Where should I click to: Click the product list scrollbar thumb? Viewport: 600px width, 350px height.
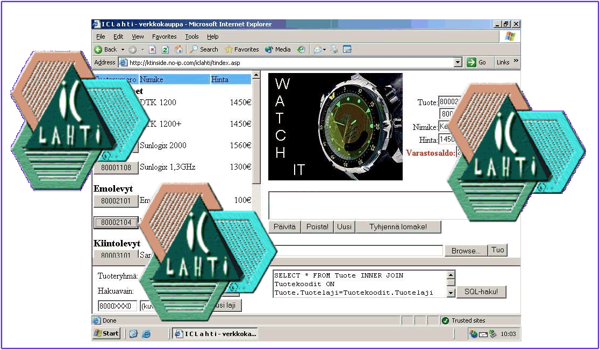[x=256, y=131]
